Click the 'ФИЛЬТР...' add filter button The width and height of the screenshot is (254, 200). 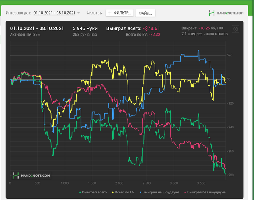pos(119,13)
